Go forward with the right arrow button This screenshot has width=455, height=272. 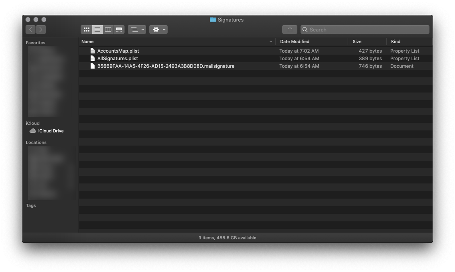coord(41,30)
